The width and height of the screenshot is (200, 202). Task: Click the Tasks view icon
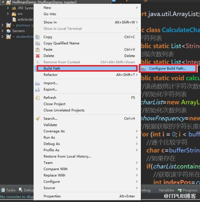(x=3, y=190)
